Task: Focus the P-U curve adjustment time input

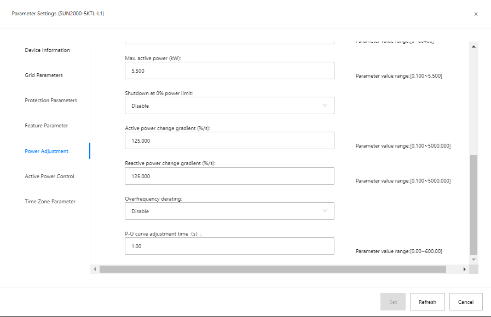Action: [x=229, y=246]
